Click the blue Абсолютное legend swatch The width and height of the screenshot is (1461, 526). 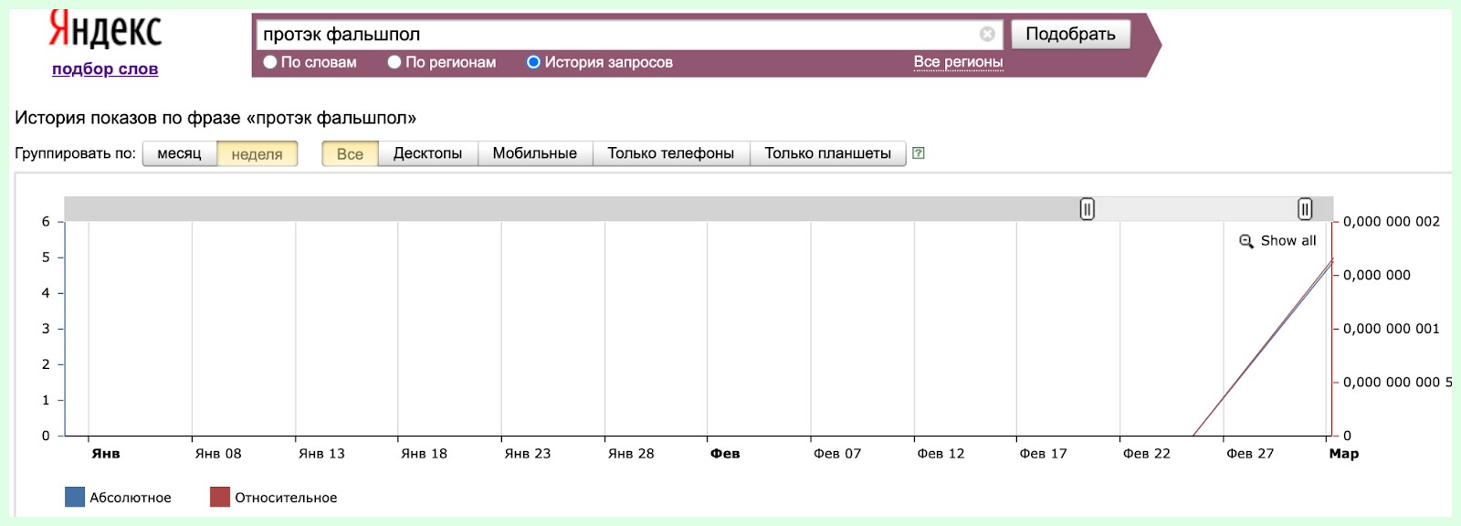75,497
